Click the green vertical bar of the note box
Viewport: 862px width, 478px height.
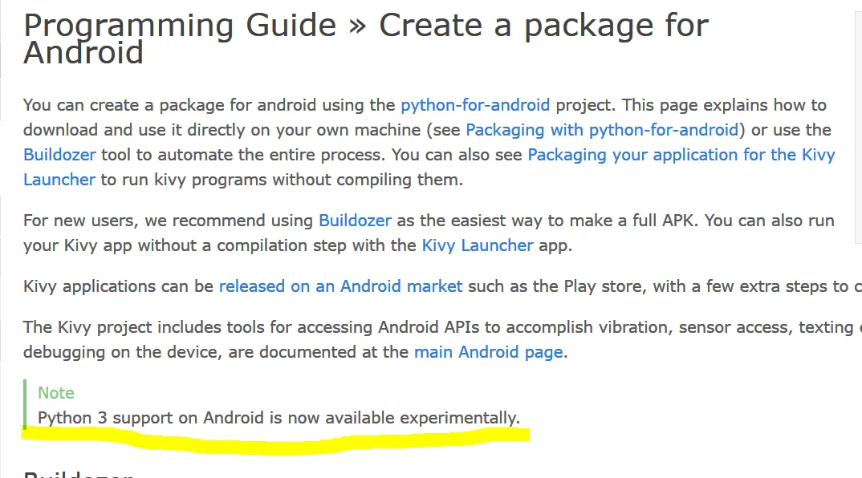coord(25,405)
